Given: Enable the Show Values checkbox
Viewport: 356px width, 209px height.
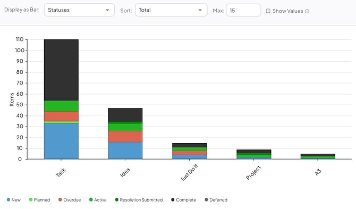Looking at the screenshot, I should coord(268,11).
